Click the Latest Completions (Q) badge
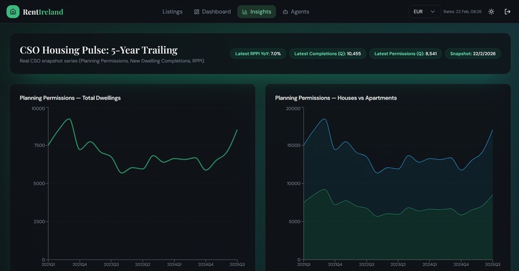This screenshot has height=271, width=519. 327,53
